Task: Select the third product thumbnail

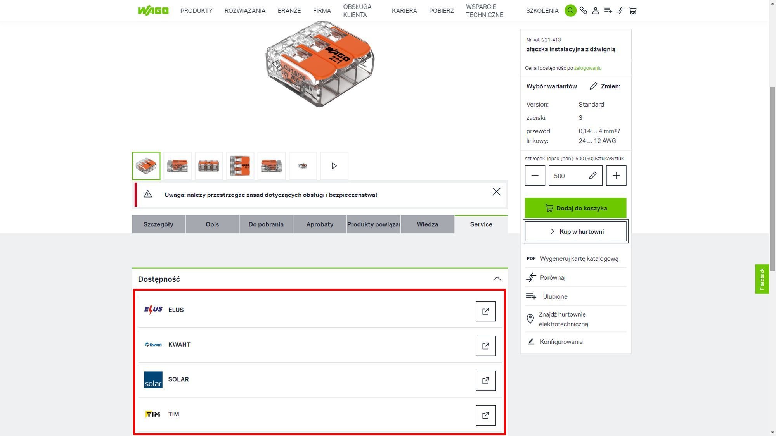Action: [209, 166]
